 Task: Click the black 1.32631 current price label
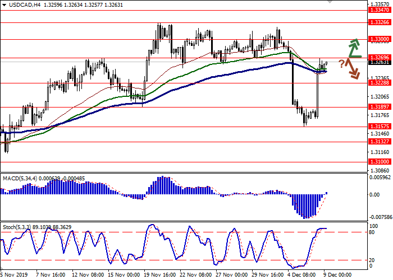[377, 62]
